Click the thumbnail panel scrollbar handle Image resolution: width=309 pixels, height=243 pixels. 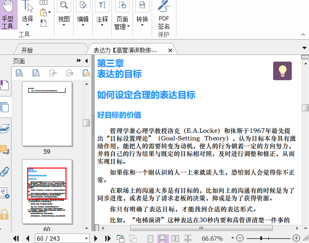pos(86,123)
